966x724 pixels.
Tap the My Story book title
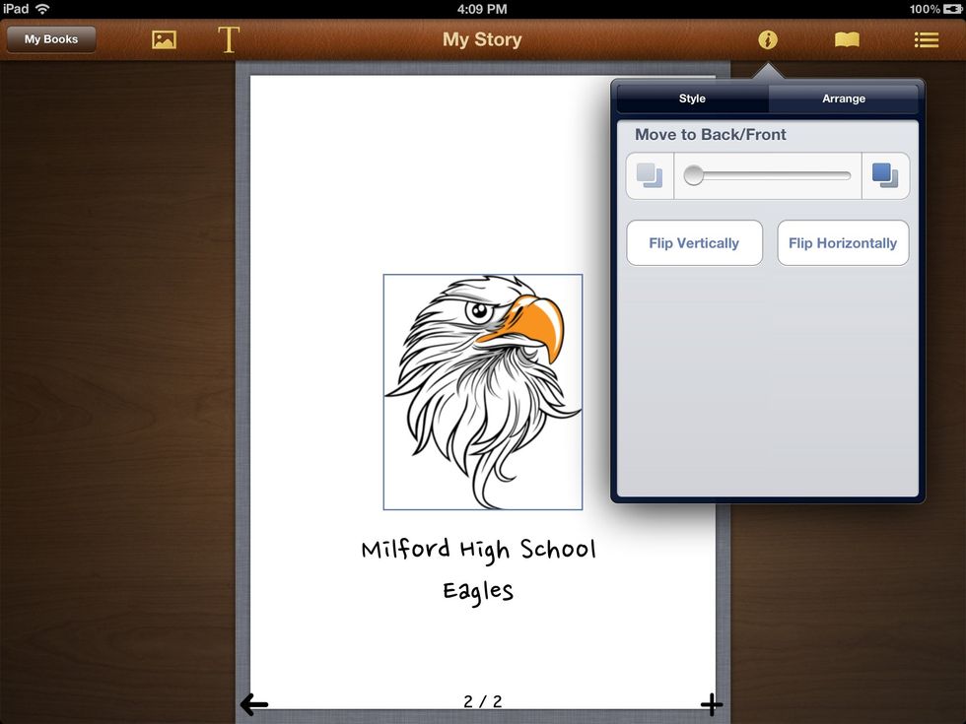pos(482,39)
